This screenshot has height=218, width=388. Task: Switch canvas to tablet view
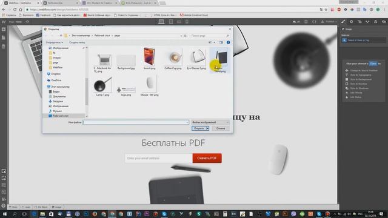coord(171,22)
